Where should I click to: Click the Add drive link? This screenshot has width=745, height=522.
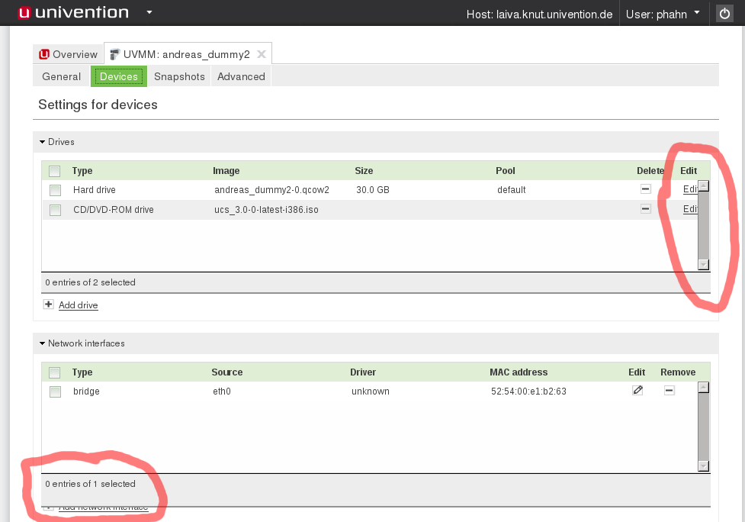(79, 305)
